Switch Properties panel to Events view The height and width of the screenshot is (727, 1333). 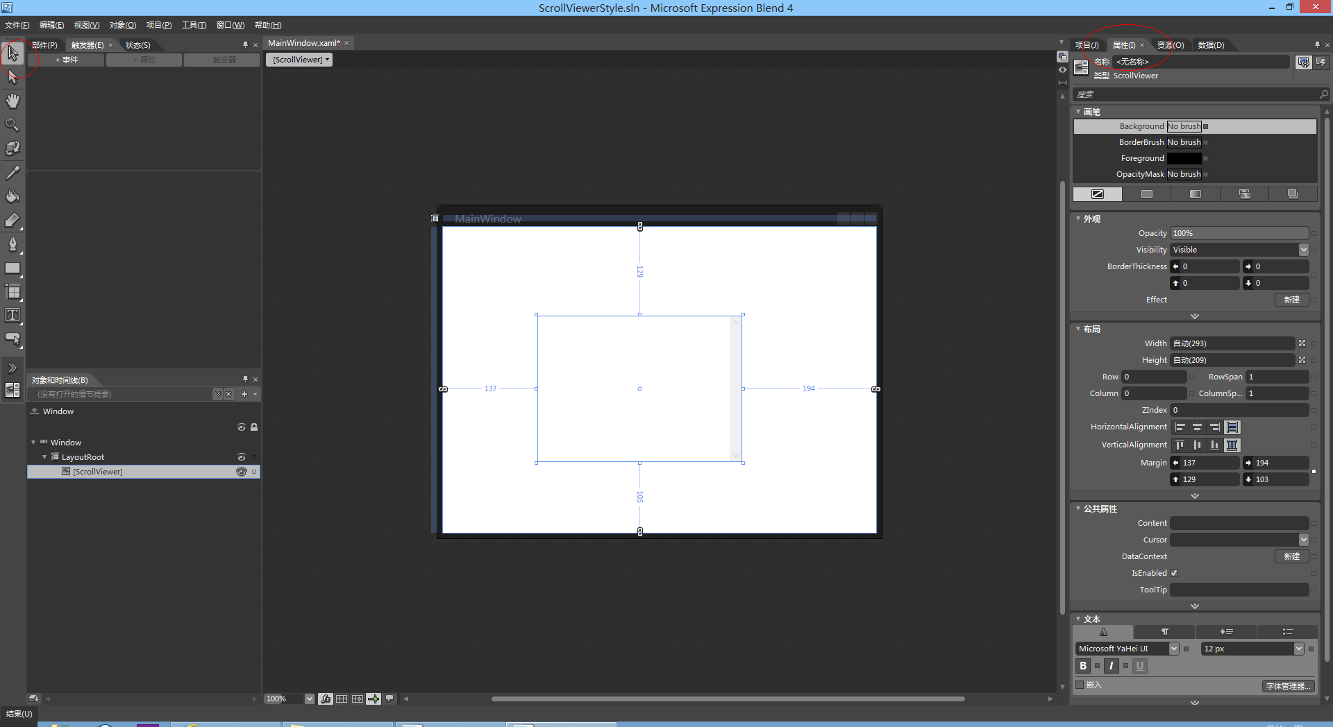1321,62
